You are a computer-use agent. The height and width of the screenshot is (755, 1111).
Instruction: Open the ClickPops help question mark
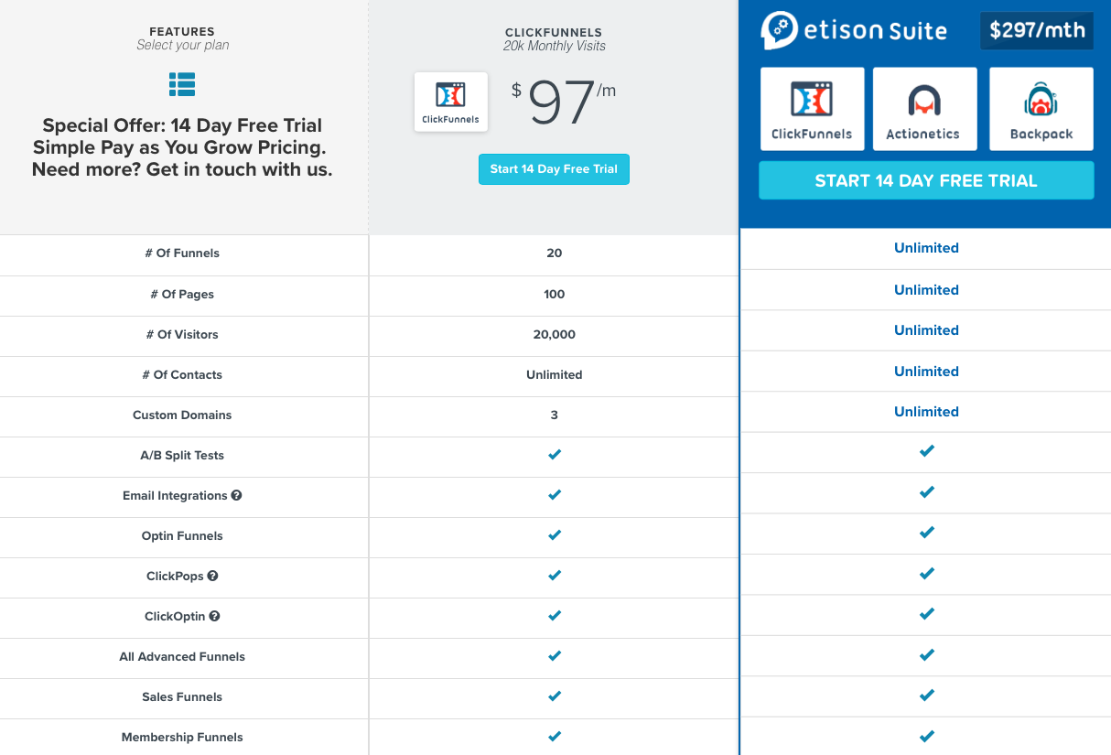point(213,576)
